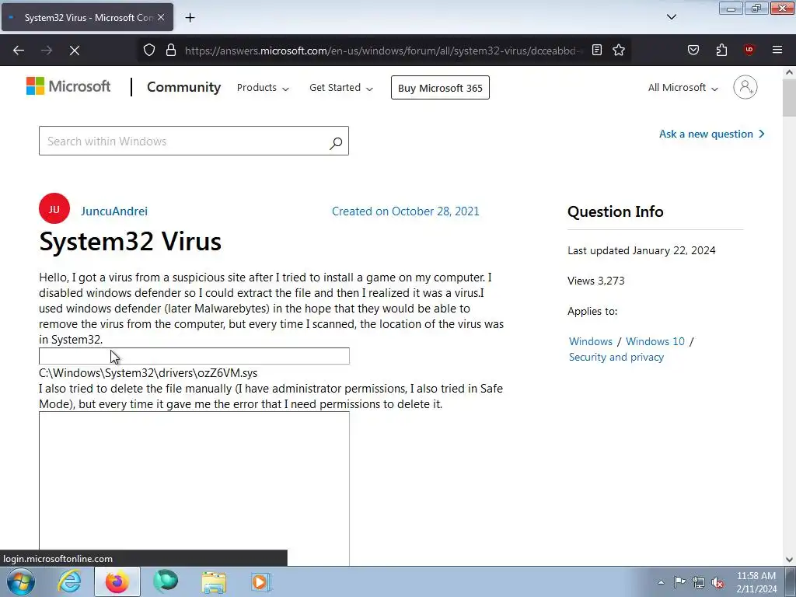Open the Windows category link
This screenshot has height=597, width=796.
[x=591, y=341]
